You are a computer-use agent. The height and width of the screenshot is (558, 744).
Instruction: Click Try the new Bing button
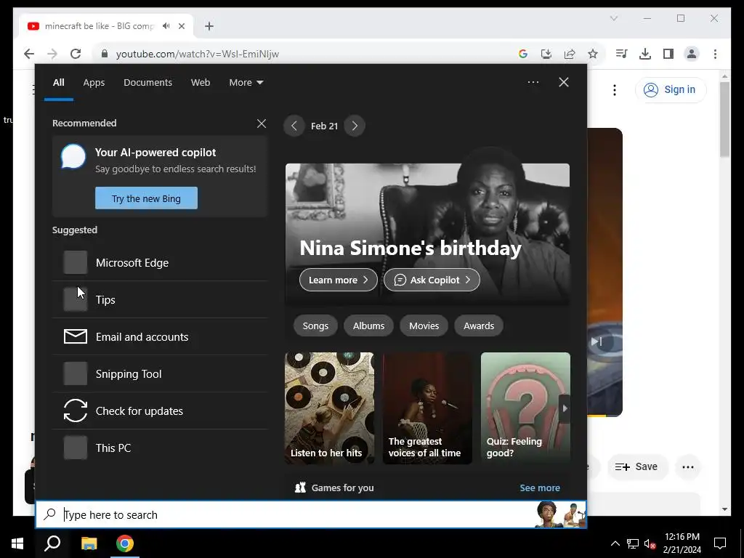[146, 198]
